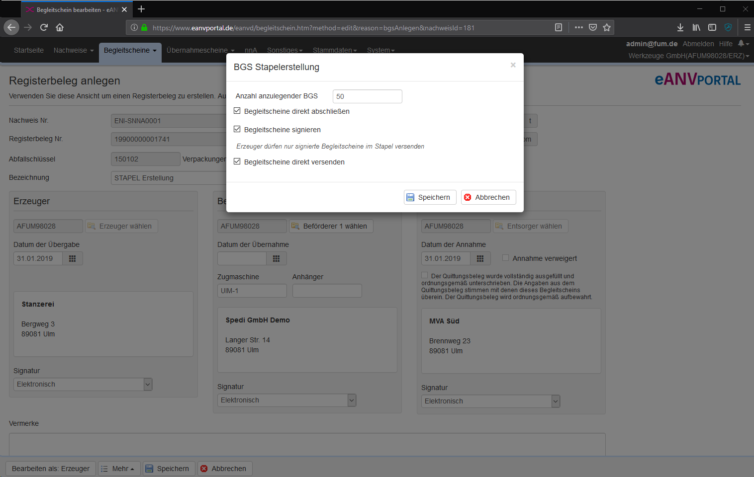Viewport: 754px width, 477px height.
Task: Click Abbrechen in bottom toolbar
Action: [x=224, y=469]
